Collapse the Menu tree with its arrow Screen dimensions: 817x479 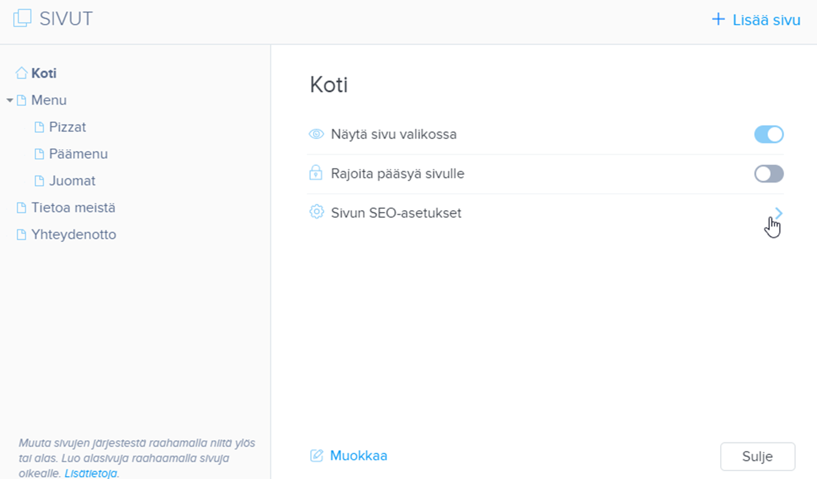[10, 101]
